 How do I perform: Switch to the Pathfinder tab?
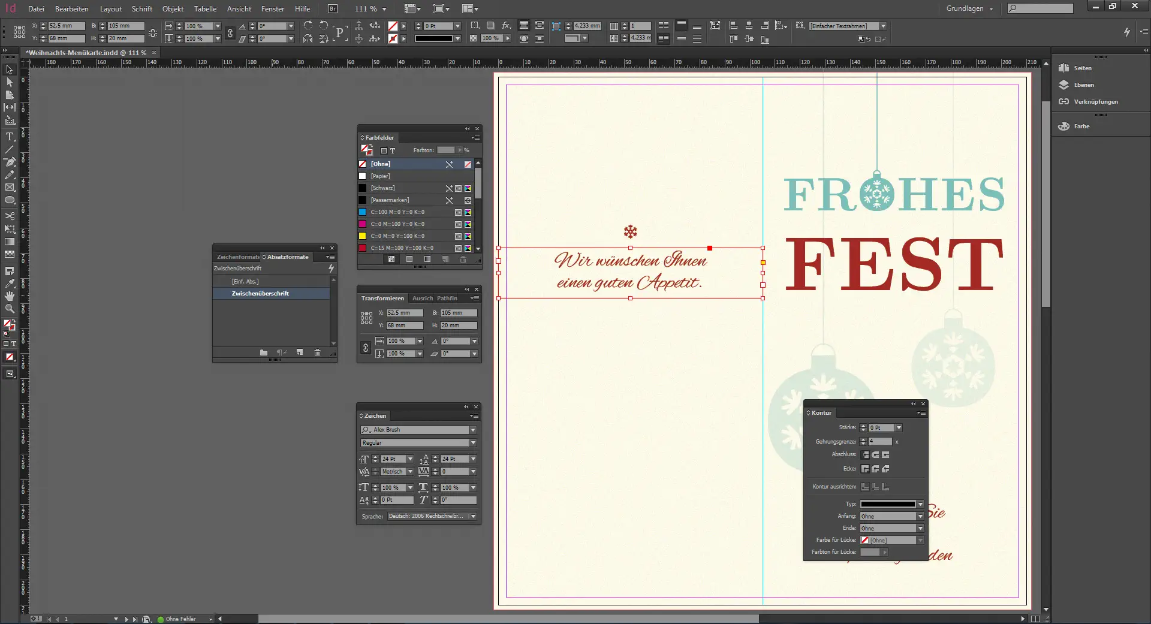tap(447, 299)
